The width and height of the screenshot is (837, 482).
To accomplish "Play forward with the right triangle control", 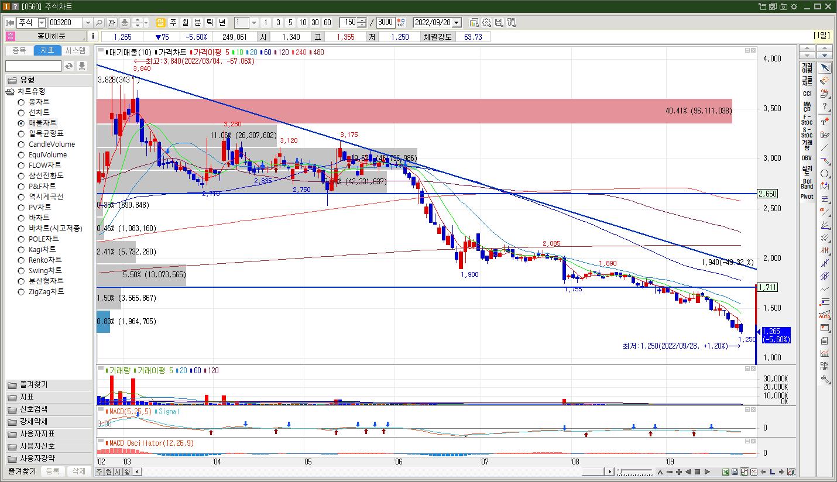I will tap(707, 472).
